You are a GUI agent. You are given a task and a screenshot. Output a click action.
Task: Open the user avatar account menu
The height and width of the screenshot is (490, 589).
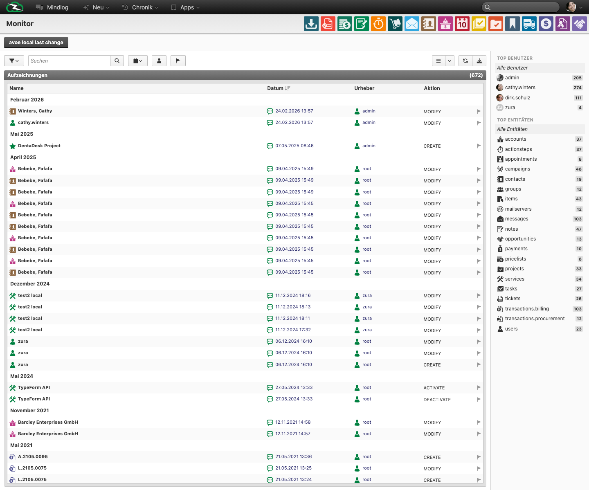pos(574,7)
